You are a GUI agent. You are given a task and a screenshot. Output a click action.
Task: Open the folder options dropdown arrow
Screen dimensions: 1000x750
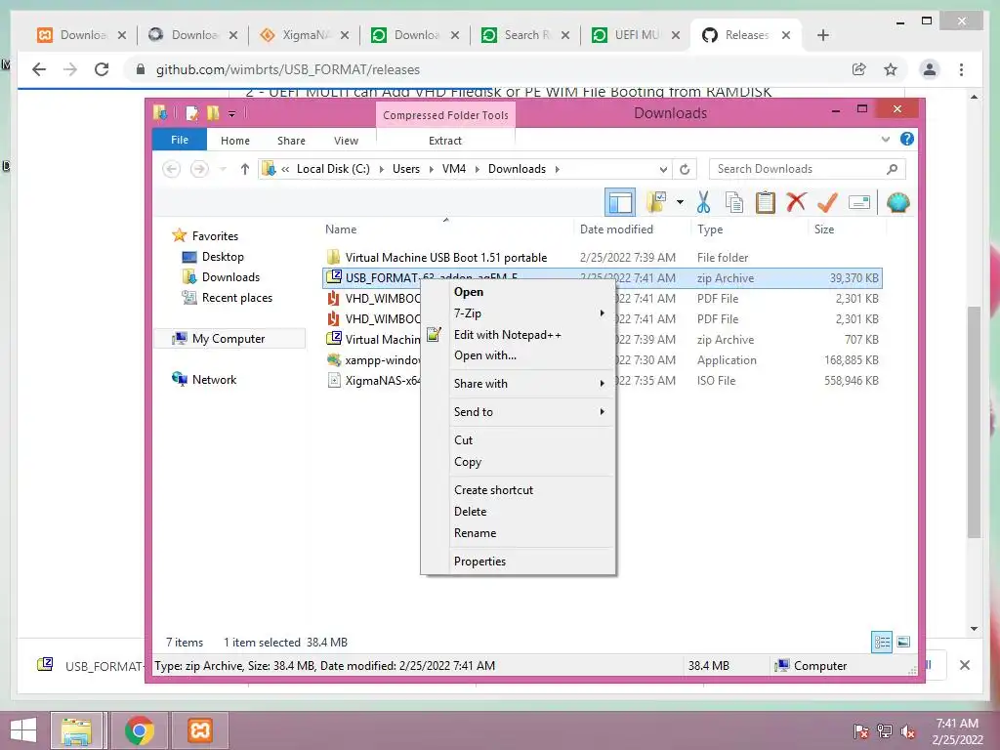[680, 203]
